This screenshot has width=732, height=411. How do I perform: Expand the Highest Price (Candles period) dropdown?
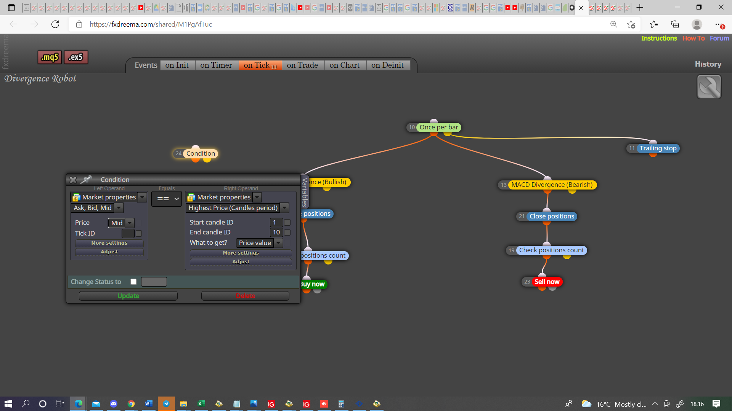click(285, 208)
